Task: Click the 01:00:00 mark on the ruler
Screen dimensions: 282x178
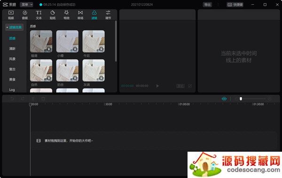Action: coord(184,104)
